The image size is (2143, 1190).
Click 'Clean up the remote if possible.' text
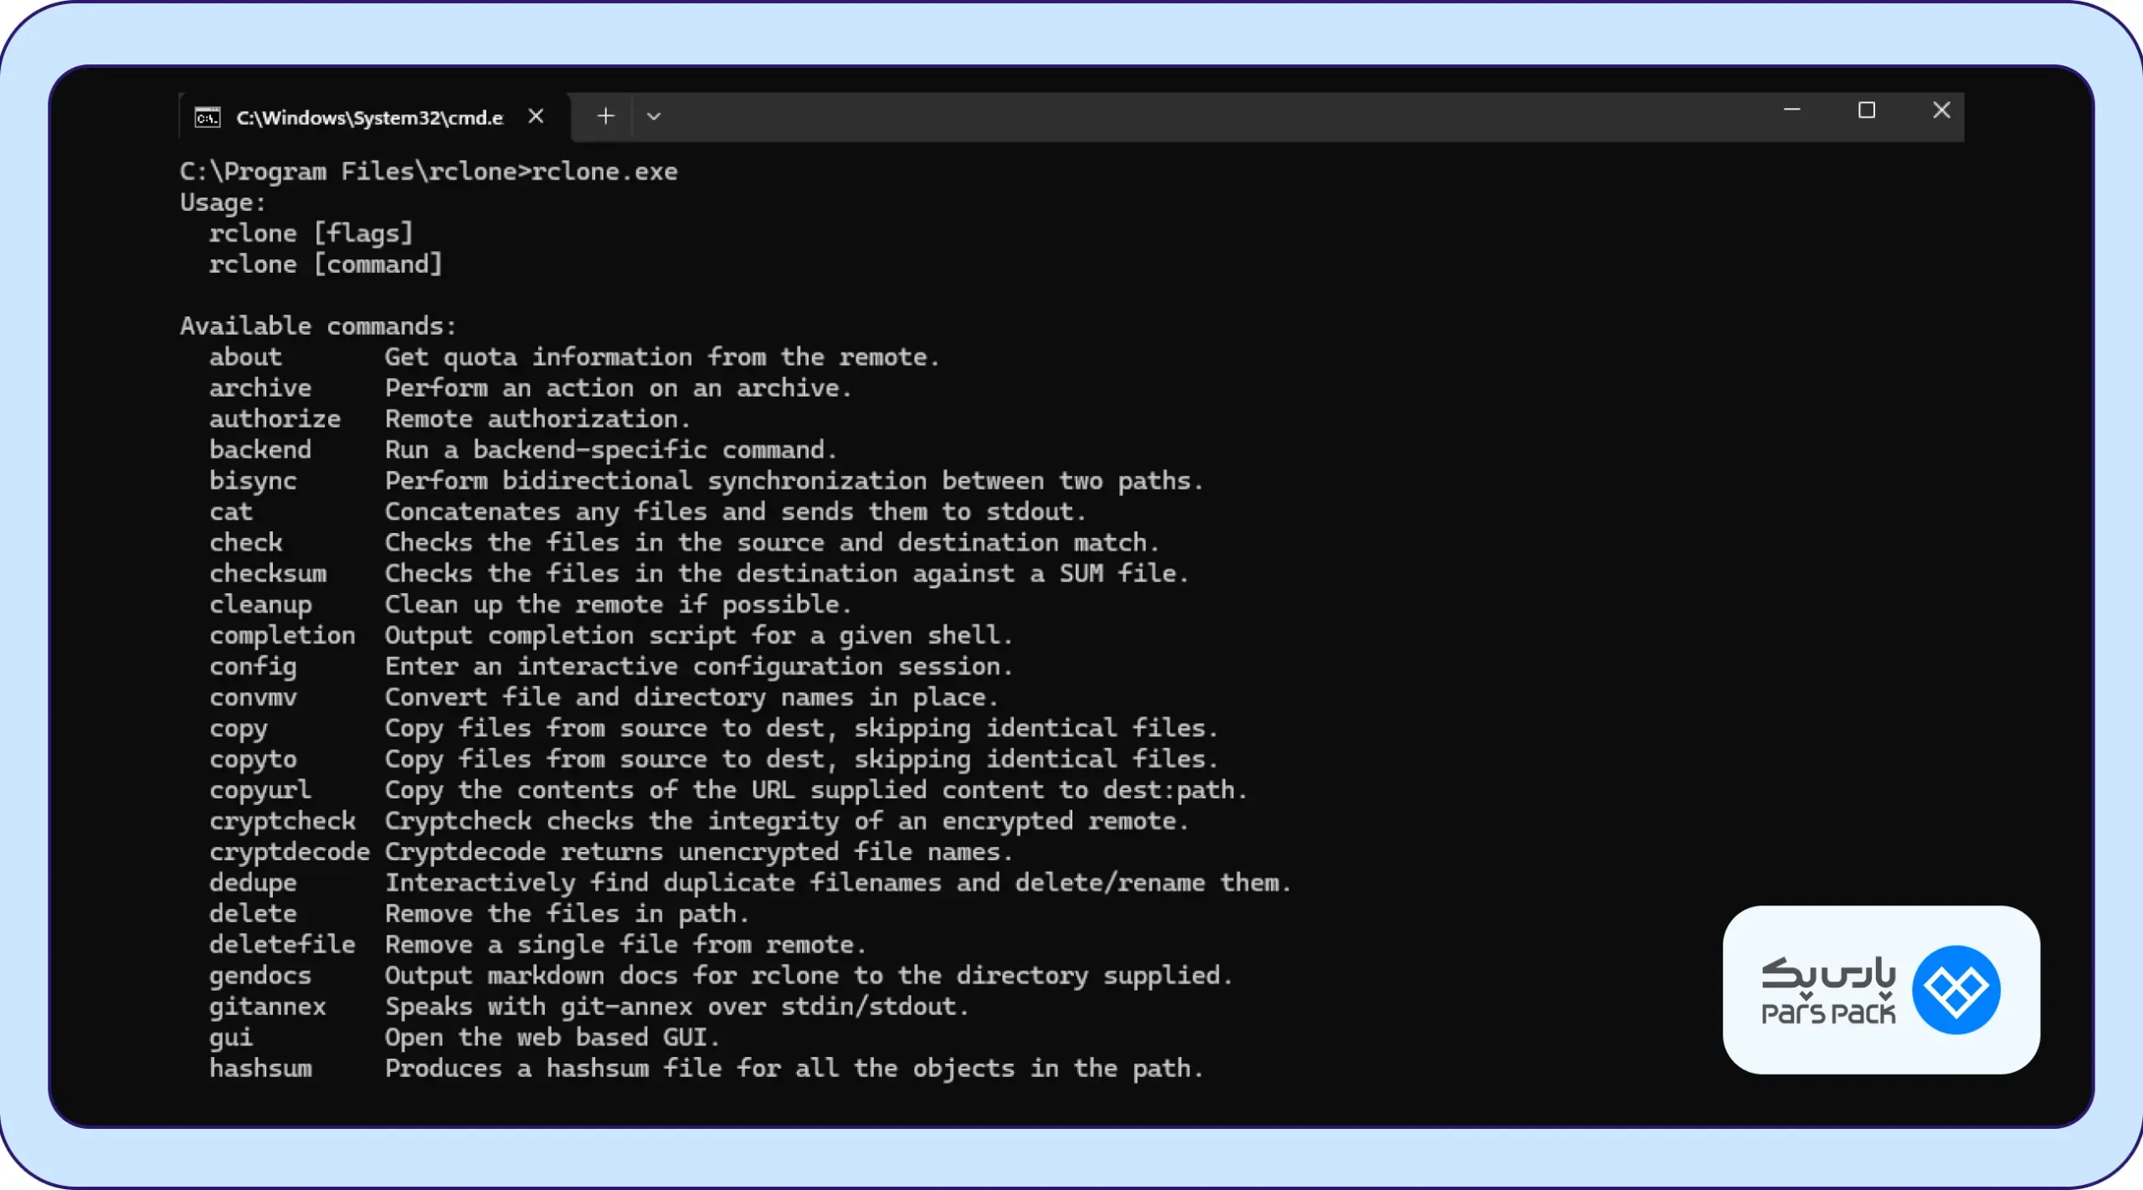pos(618,605)
